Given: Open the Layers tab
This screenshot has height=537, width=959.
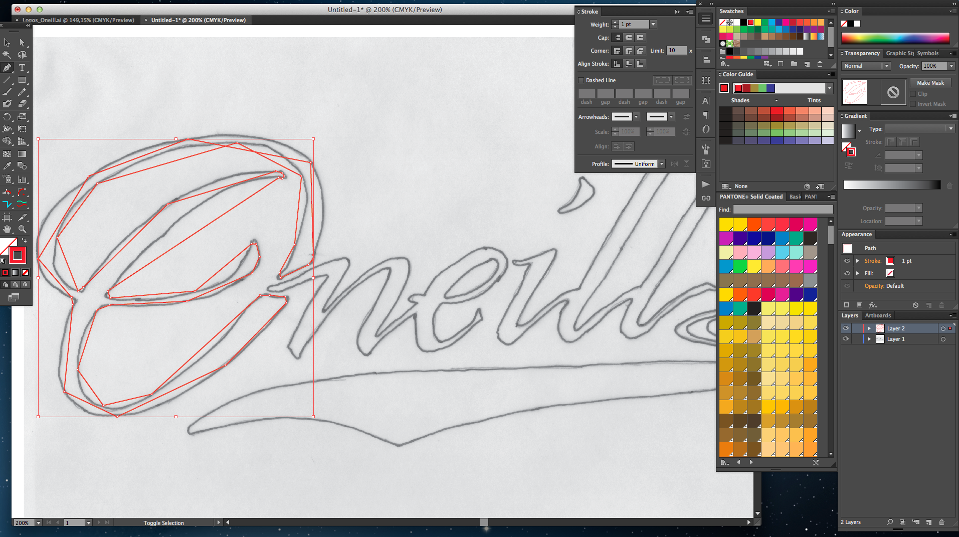Looking at the screenshot, I should pyautogui.click(x=850, y=315).
